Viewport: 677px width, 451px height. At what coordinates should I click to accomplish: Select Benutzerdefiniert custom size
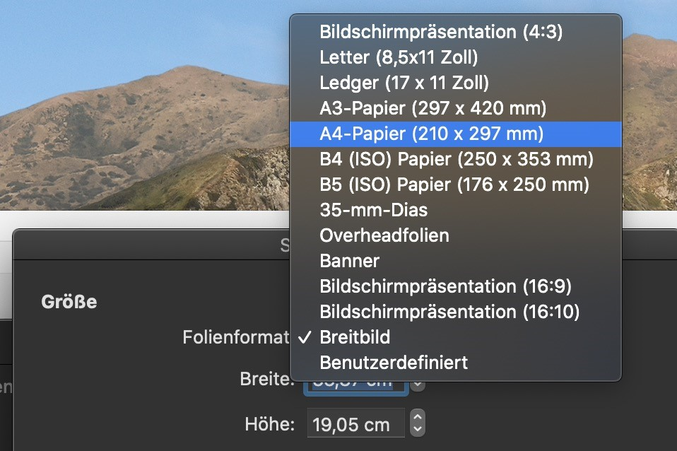click(394, 363)
